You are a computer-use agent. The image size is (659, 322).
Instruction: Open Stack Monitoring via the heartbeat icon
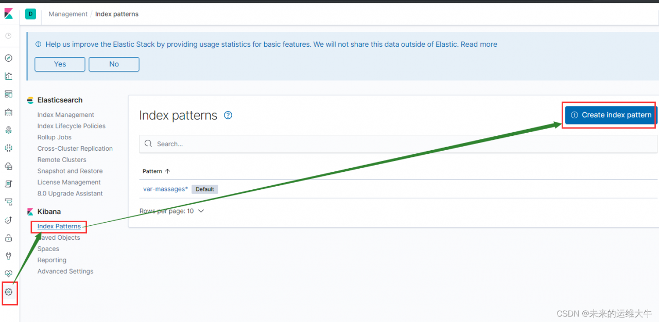pyautogui.click(x=8, y=274)
